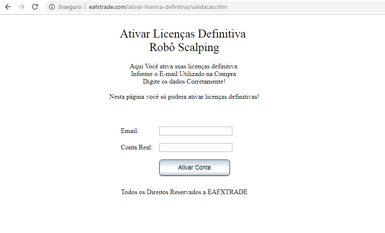Focus the Email input field
The image size is (385, 233).
pyautogui.click(x=196, y=131)
